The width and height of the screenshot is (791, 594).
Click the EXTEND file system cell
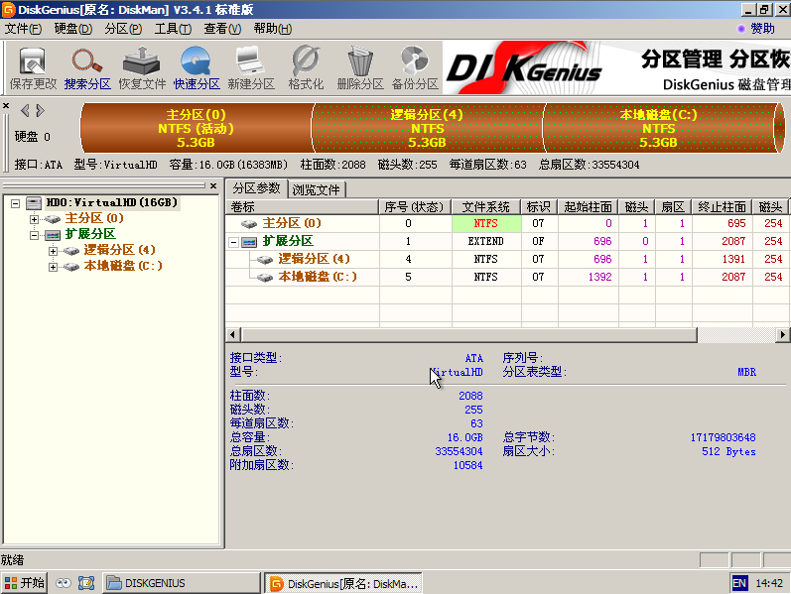486,242
